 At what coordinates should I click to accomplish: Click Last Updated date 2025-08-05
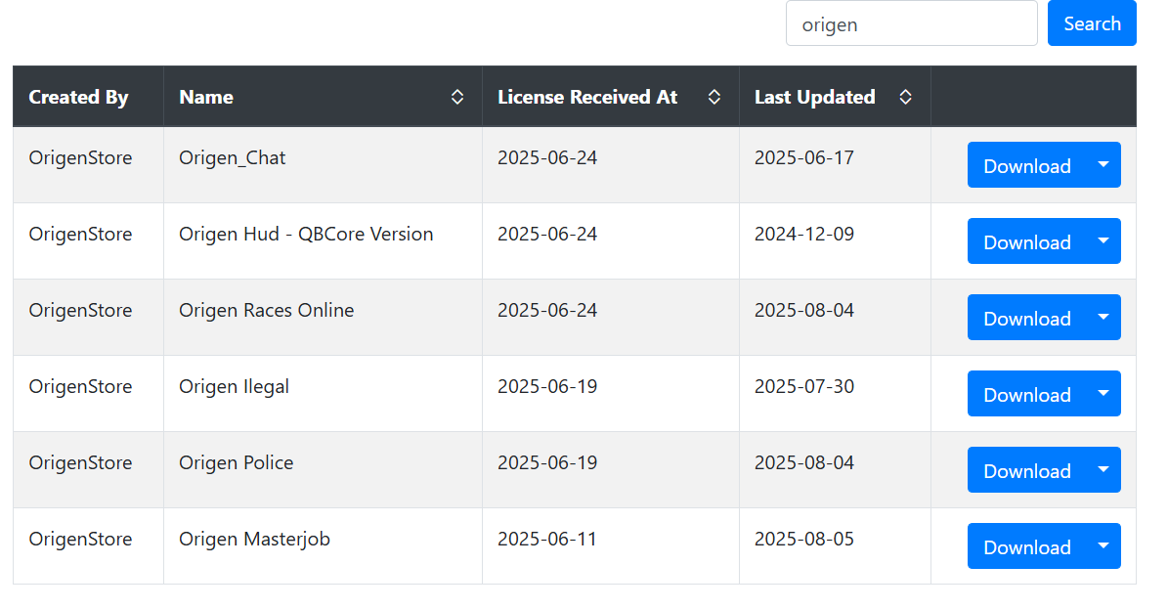click(x=803, y=539)
